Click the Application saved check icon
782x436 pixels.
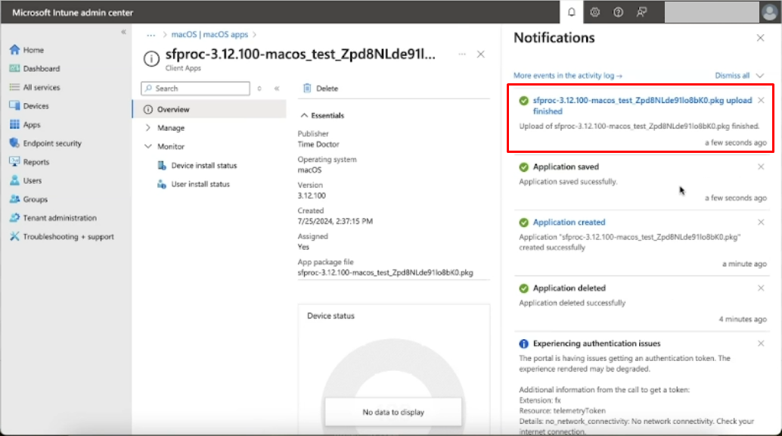[x=523, y=167]
